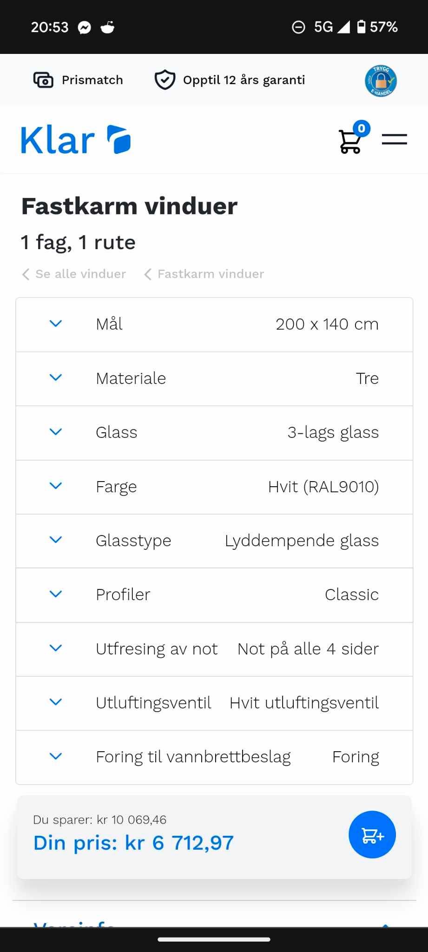Tap the blue add-to-cart circle button
428x952 pixels.
371,834
